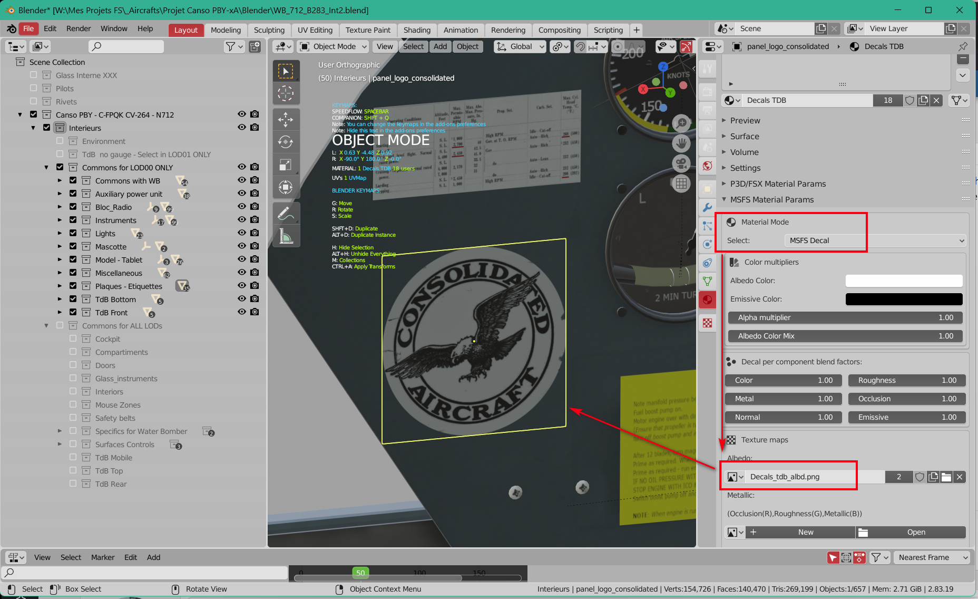Click the zoom viewport magnifier icon
Image resolution: width=978 pixels, height=599 pixels.
click(x=681, y=123)
